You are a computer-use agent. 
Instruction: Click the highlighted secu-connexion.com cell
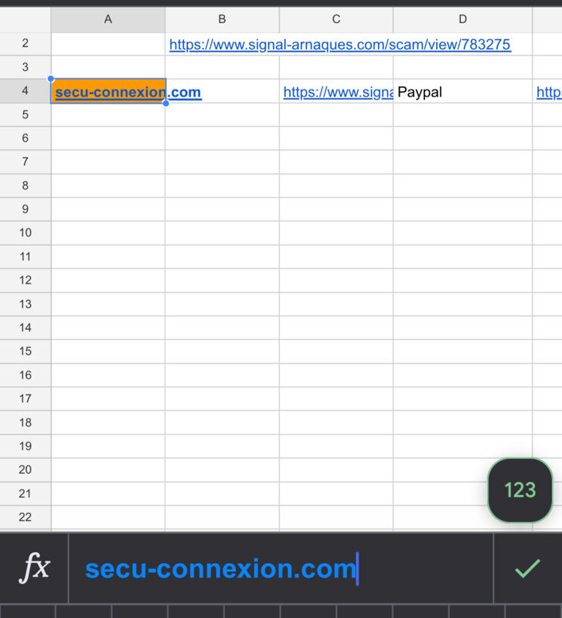108,91
